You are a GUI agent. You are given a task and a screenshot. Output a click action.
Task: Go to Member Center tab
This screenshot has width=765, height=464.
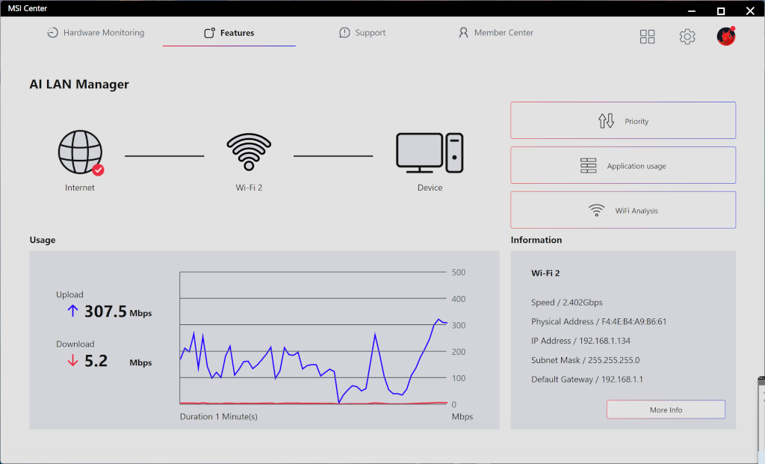click(x=496, y=33)
